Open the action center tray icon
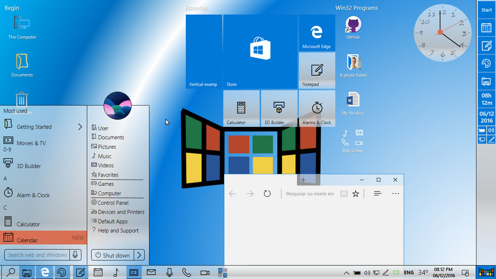This screenshot has height=279, width=496. [465, 272]
